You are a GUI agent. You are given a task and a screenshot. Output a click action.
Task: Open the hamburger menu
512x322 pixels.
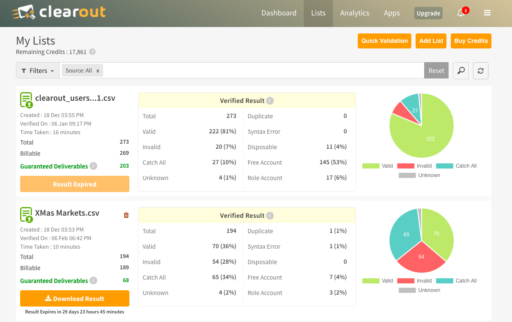click(487, 13)
